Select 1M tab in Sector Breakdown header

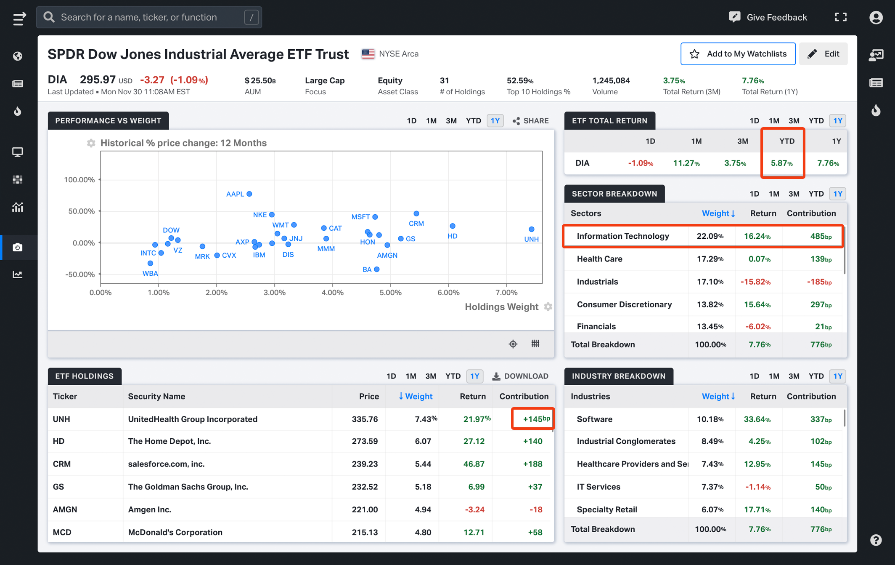(x=774, y=194)
